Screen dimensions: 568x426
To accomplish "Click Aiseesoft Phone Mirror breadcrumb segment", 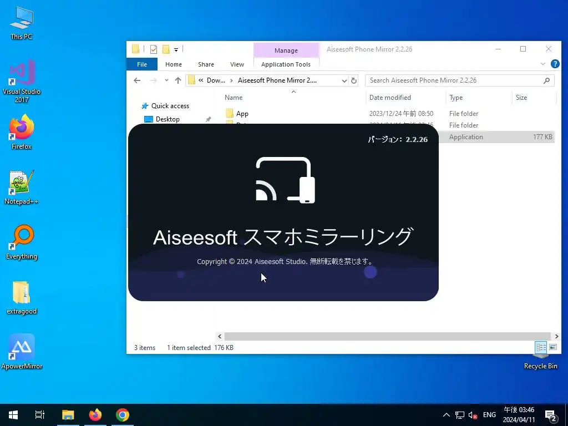I will (x=277, y=80).
